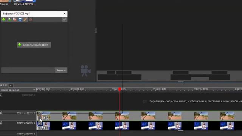This screenshot has width=242, height=136.
Task: Click the orange pencil icon in Effects toolbar
Action: [x=25, y=19]
